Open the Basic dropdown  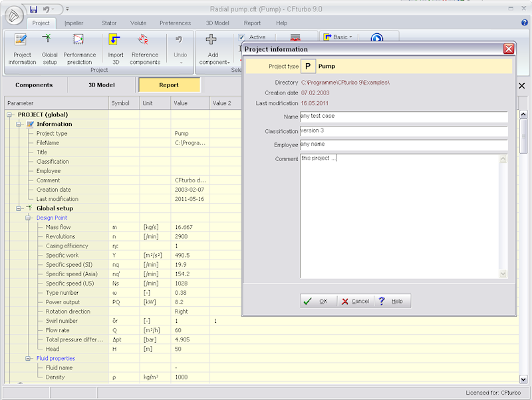(338, 37)
